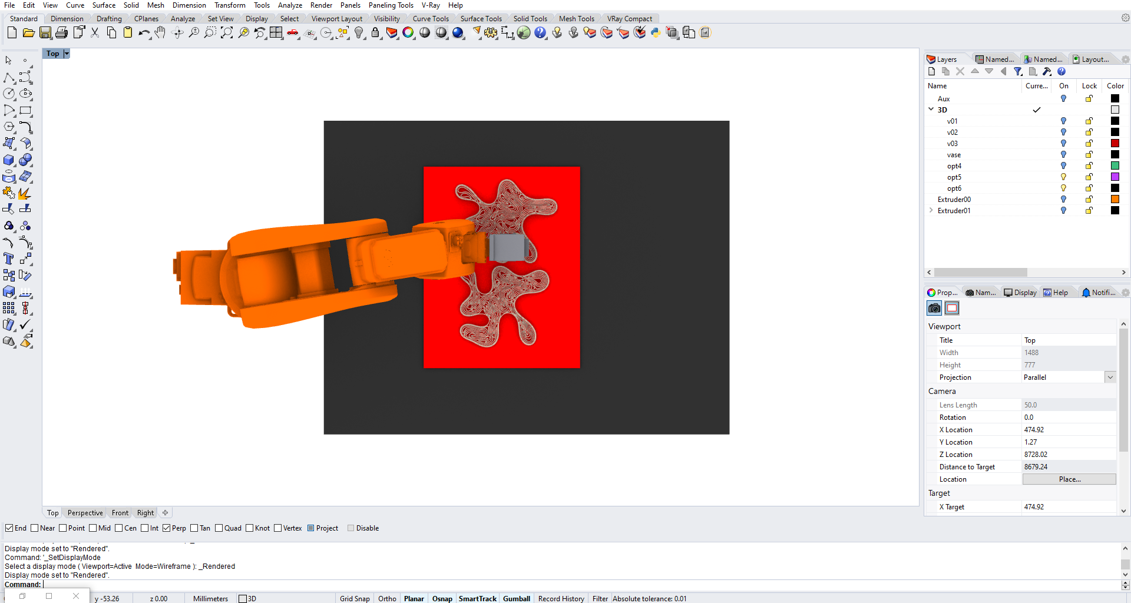Collapse the 3D layer group
This screenshot has height=603, width=1131.
(x=931, y=110)
